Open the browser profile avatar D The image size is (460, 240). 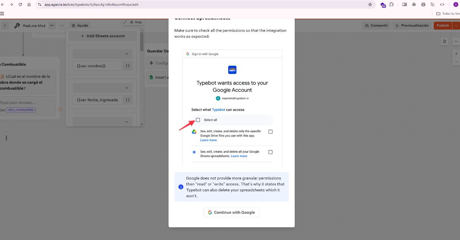[456, 5]
